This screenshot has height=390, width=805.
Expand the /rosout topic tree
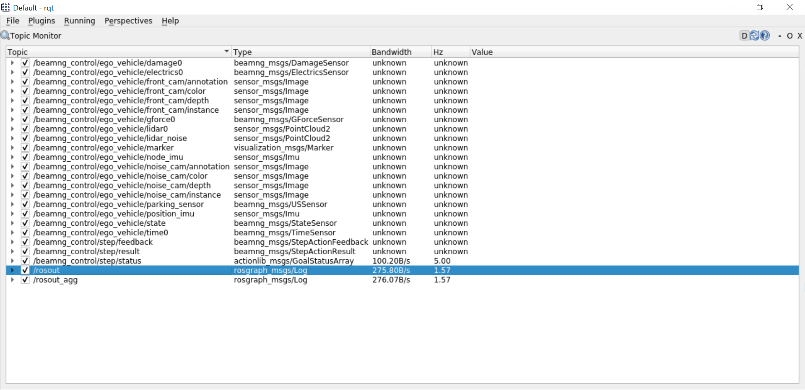coord(11,270)
